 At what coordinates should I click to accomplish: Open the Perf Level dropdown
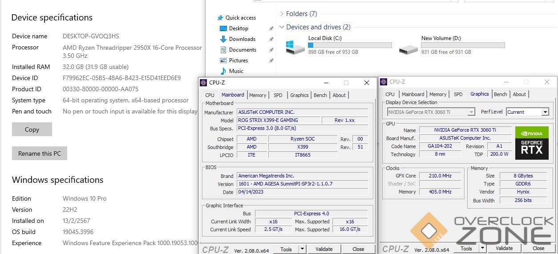pyautogui.click(x=545, y=112)
